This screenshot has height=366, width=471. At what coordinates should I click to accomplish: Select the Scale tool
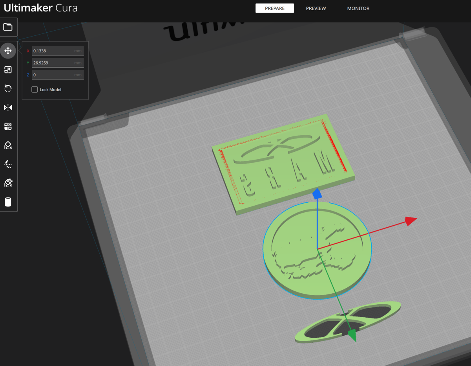click(x=8, y=70)
